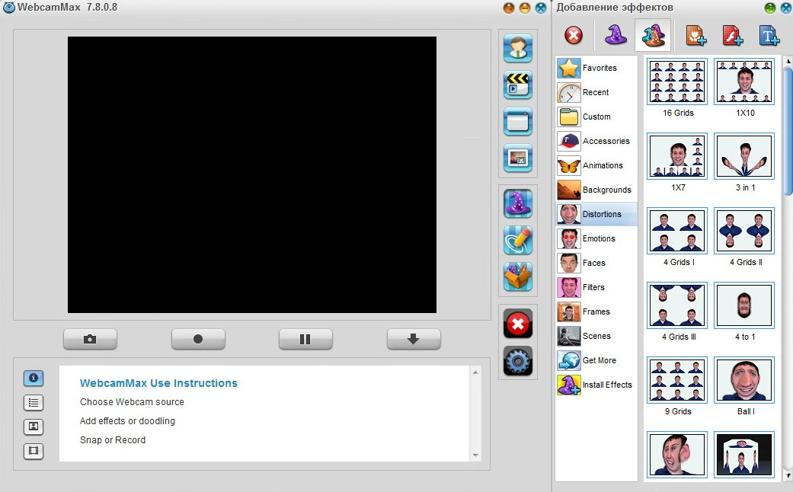Open the Recent category
Viewport: 793px width, 492px height.
click(x=596, y=92)
